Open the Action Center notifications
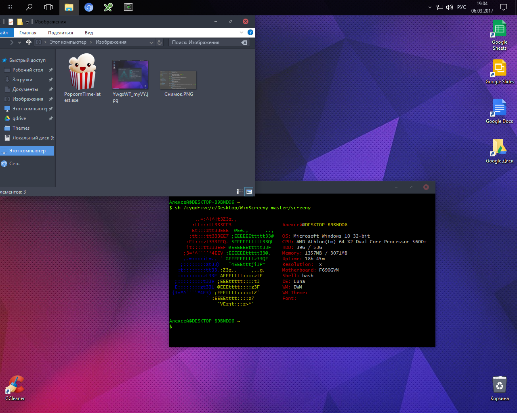Viewport: 517px width, 413px height. point(504,7)
